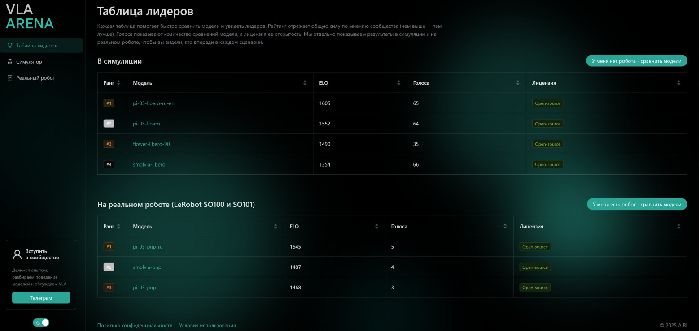
Task: Click Open-source tag for pi-05-libero row
Action: [547, 124]
